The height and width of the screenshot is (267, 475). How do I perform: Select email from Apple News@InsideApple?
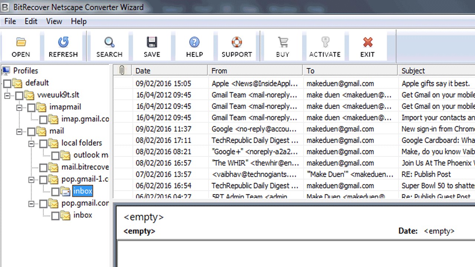point(294,83)
